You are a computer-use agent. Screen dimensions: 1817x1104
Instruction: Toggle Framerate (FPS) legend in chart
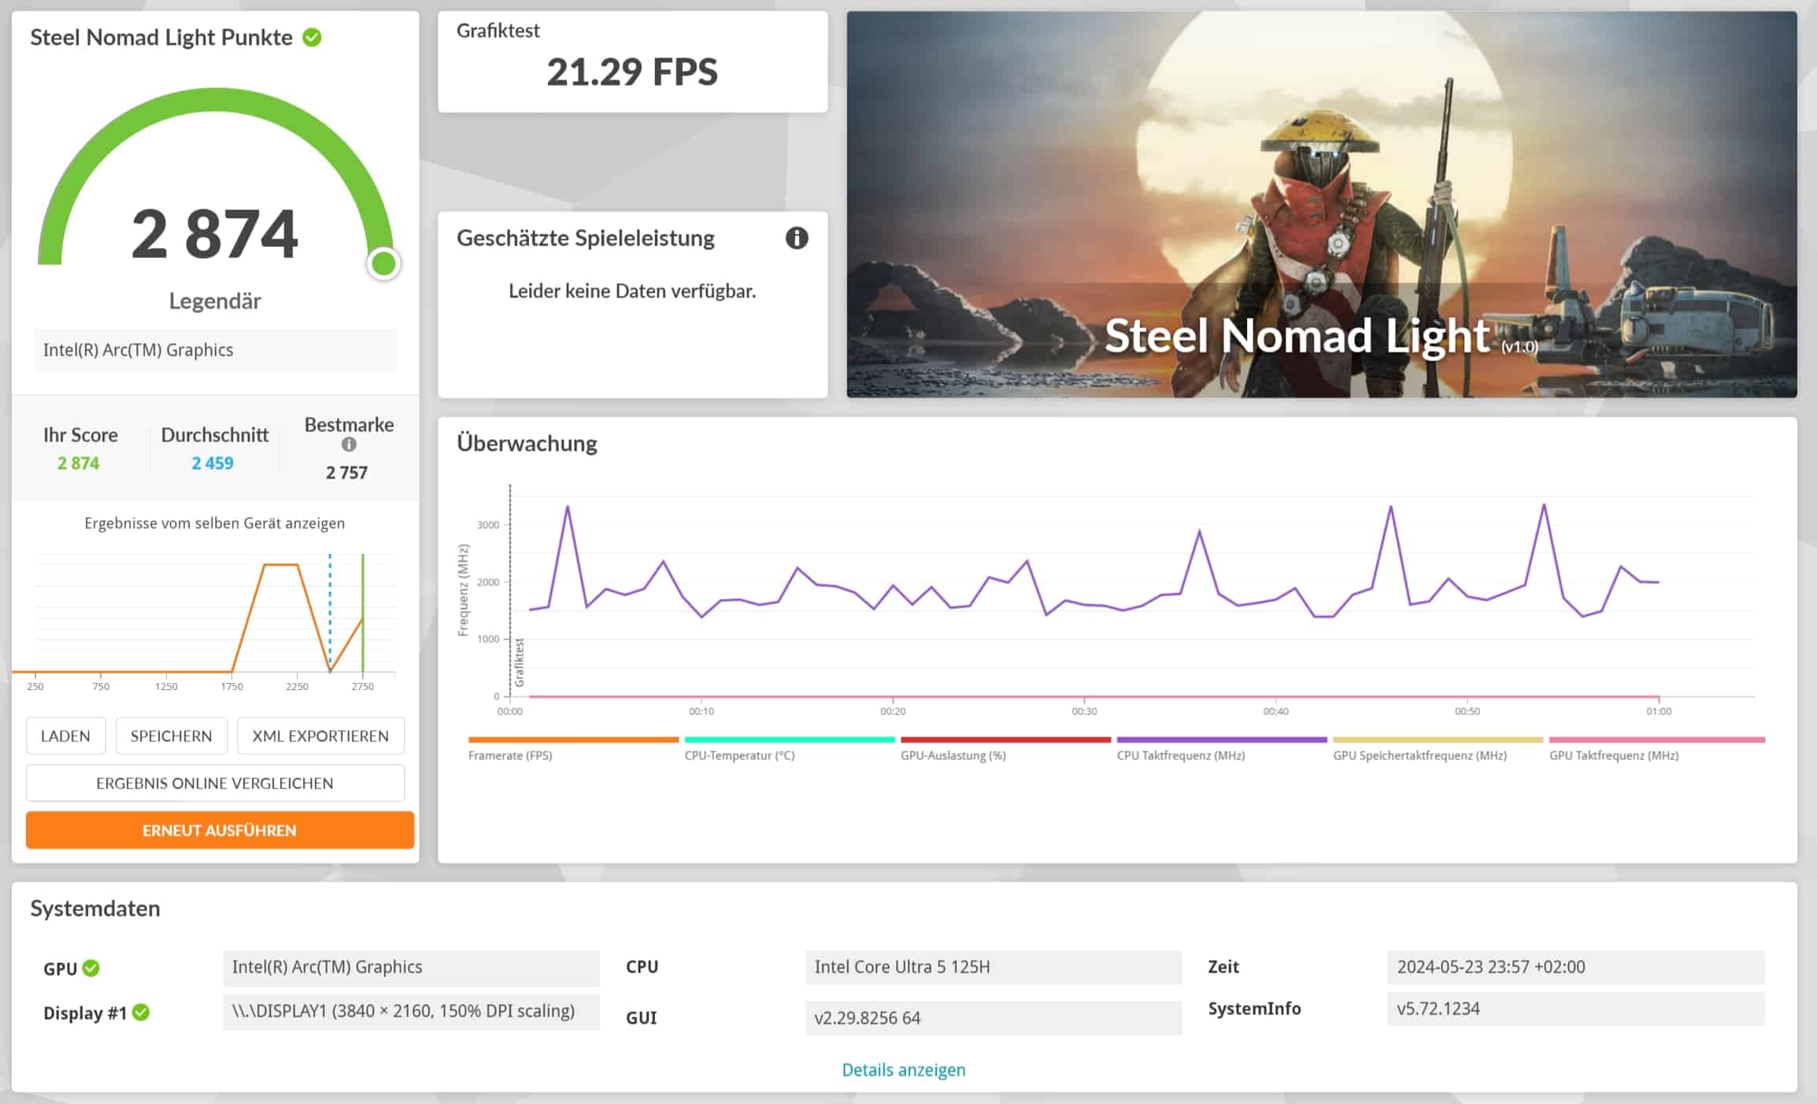point(510,755)
